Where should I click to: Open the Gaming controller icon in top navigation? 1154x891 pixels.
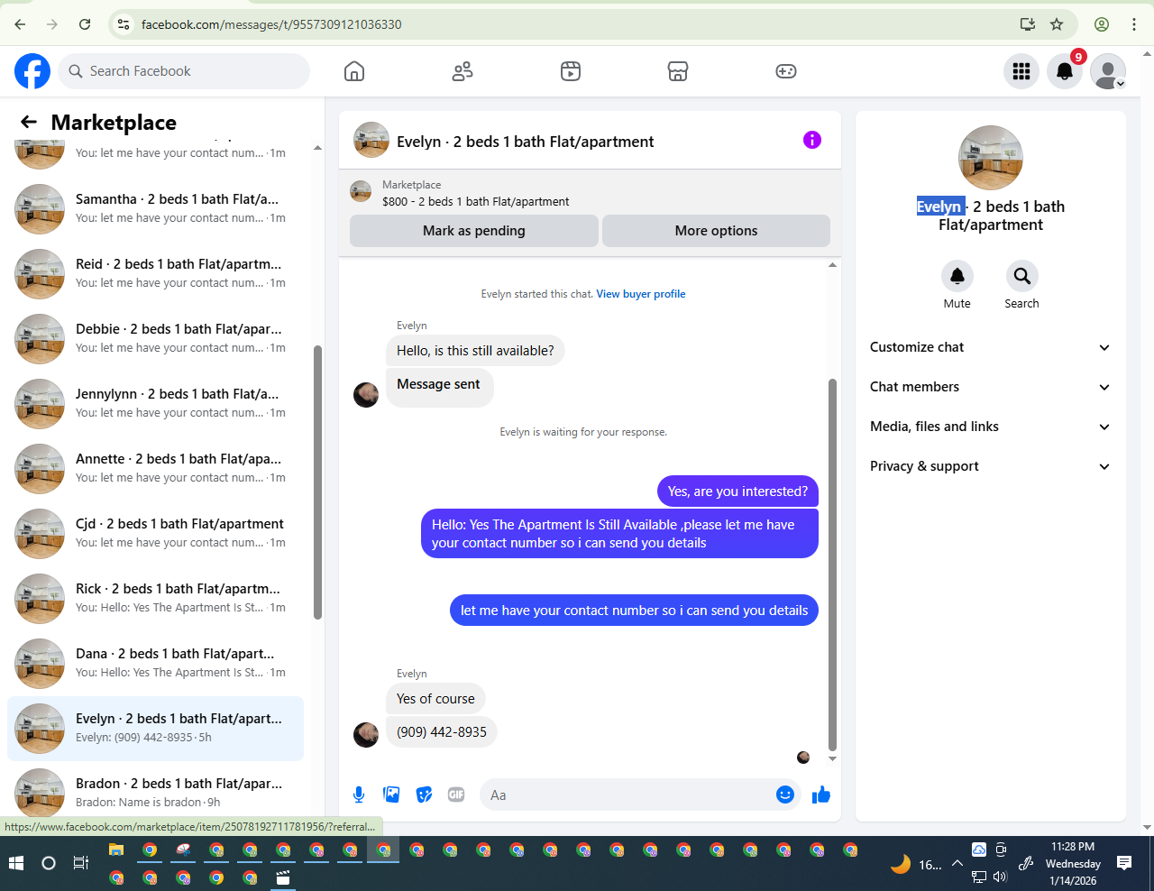tap(786, 71)
